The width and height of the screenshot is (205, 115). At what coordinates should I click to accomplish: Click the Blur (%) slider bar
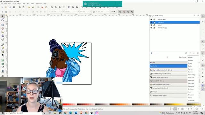(x=168, y=63)
